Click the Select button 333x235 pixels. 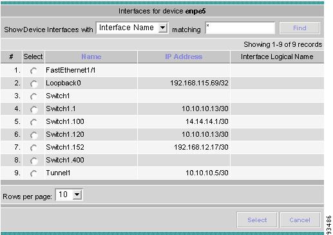[257, 220]
